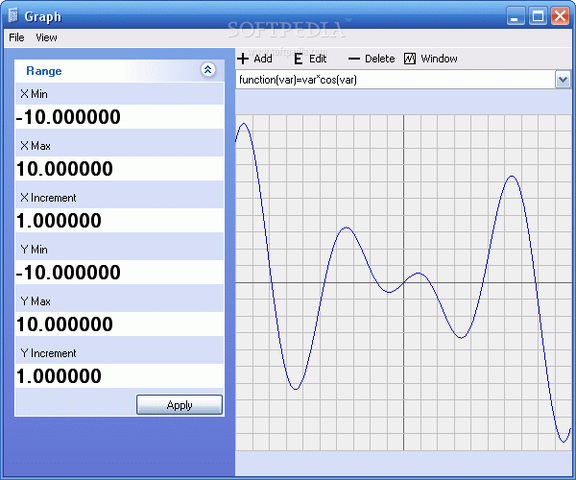576x480 pixels.
Task: Click the function(var)=var*cos(var) combo box text
Action: pos(298,80)
